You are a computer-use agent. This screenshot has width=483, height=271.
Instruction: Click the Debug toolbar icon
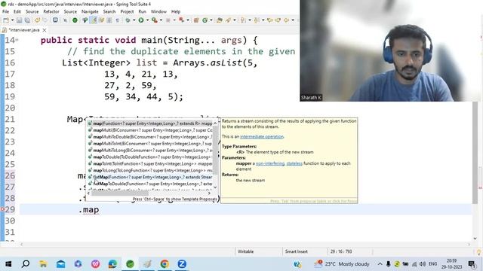point(128,20)
